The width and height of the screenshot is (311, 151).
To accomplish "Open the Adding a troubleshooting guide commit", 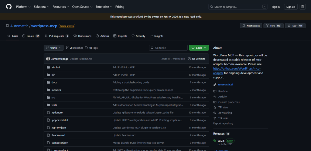I will point(131,82).
